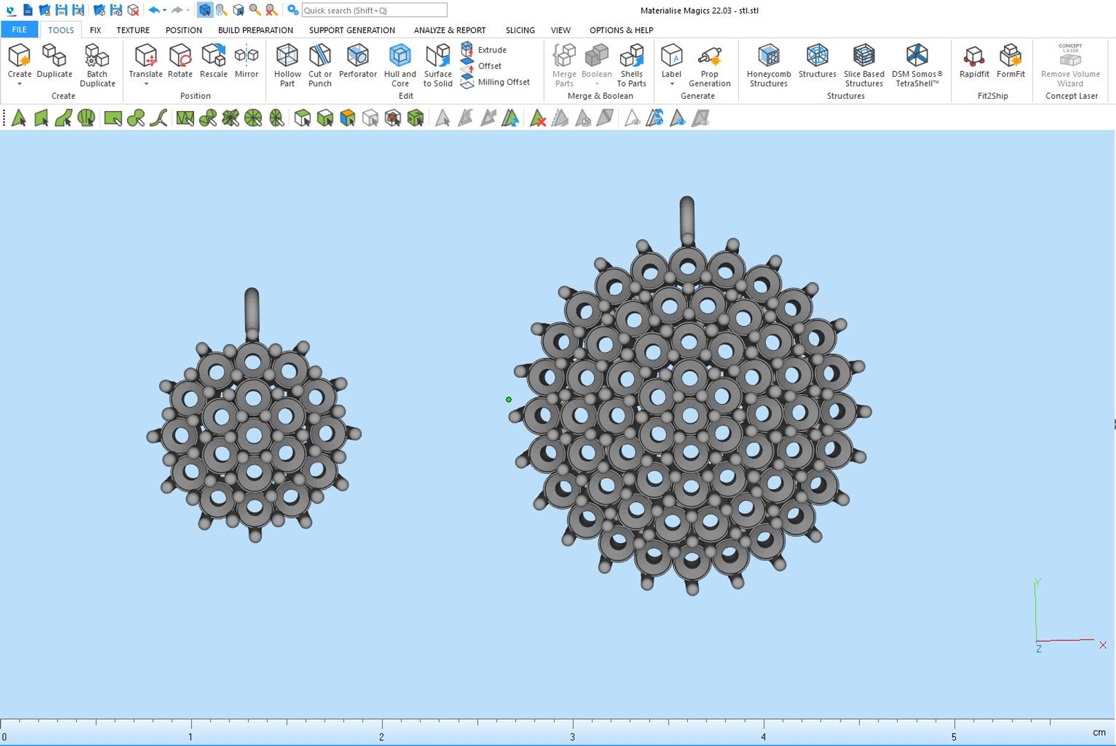Click the Undo arrow icon
The image size is (1116, 746).
[154, 10]
